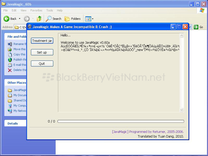The image size is (208, 156).
Task: Click the Forward arrow in Explorer toolbar
Action: click(x=27, y=19)
